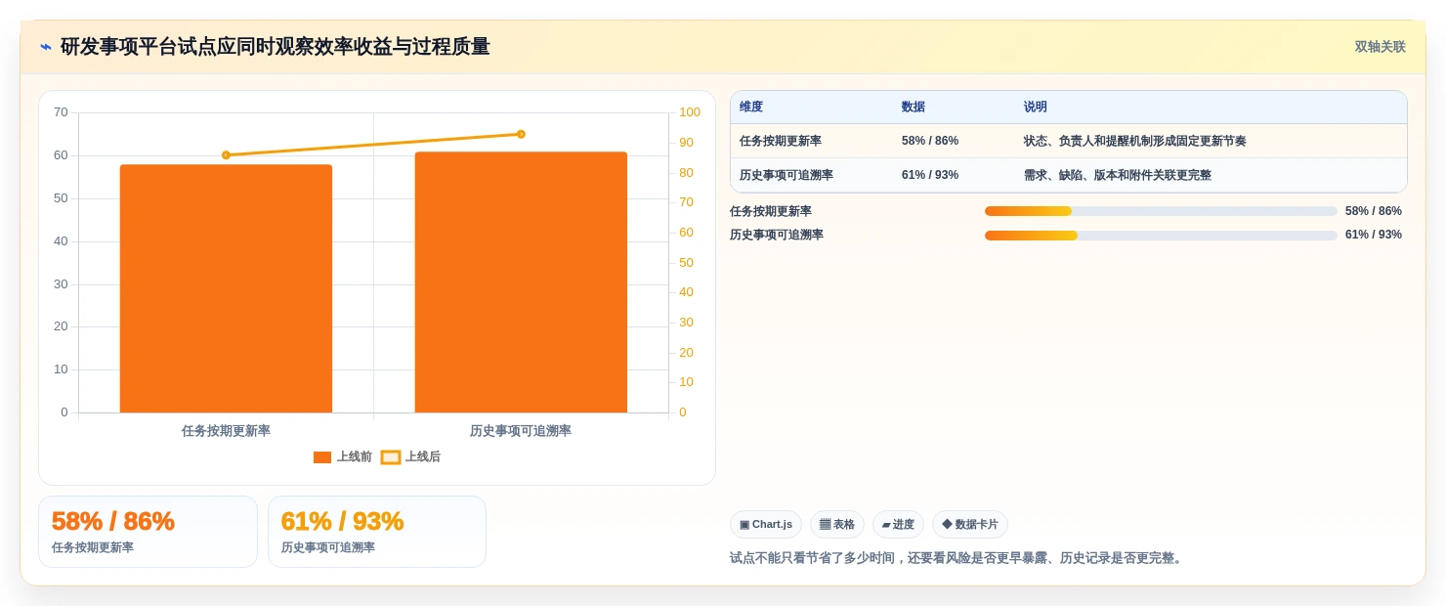Click the orange bar for 任务按期更新率
This screenshot has width=1446, height=606.
pos(226,288)
